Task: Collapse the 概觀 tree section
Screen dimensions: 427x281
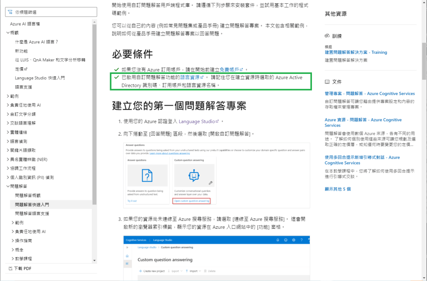Action: [8, 33]
